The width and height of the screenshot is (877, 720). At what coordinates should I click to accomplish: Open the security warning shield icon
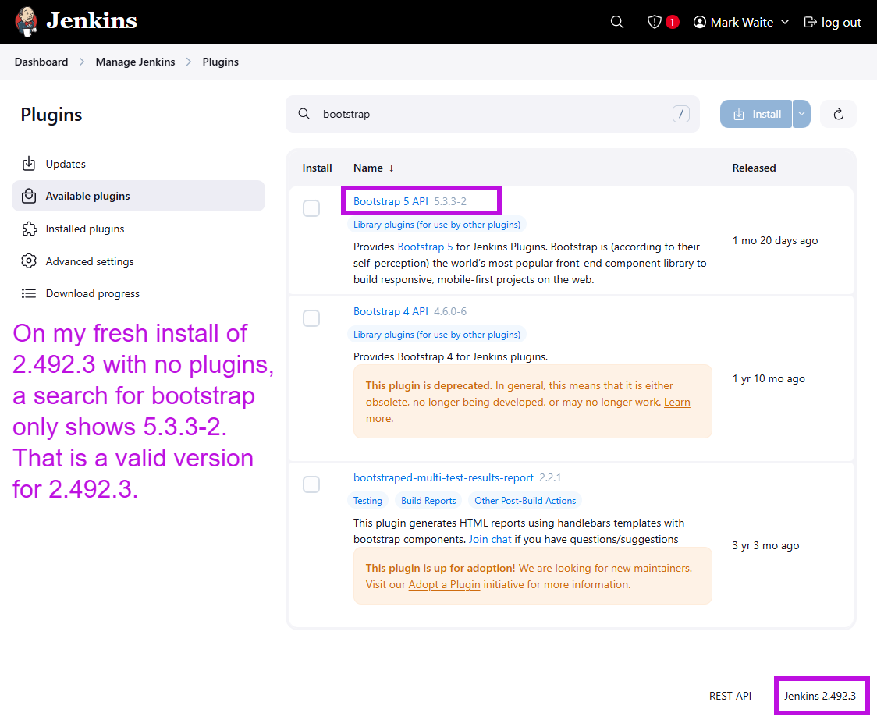655,22
